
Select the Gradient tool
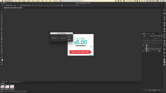coord(2,35)
